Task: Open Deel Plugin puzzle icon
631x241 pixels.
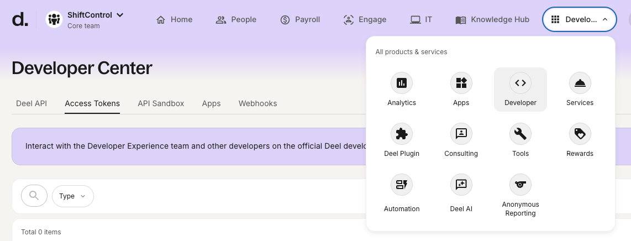Action: 402,134
